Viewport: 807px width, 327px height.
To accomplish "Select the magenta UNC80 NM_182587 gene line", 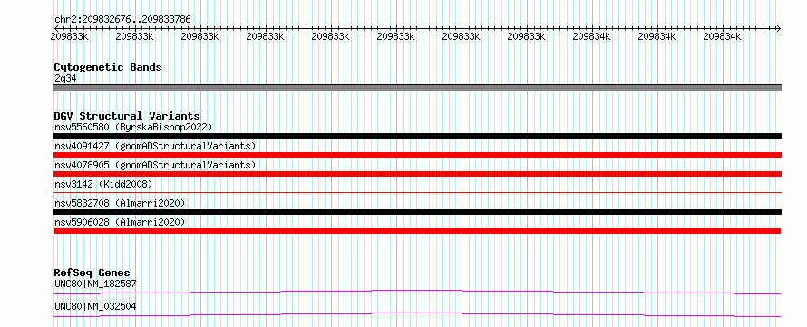I will (x=417, y=292).
